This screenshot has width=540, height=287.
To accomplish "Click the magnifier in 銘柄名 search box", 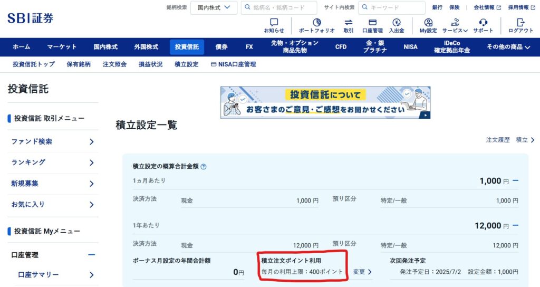I will pos(247,7).
